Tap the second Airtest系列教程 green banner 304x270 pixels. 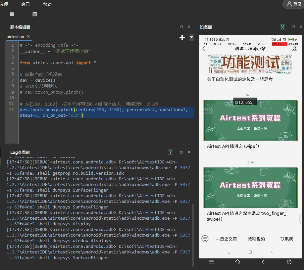(x=250, y=188)
